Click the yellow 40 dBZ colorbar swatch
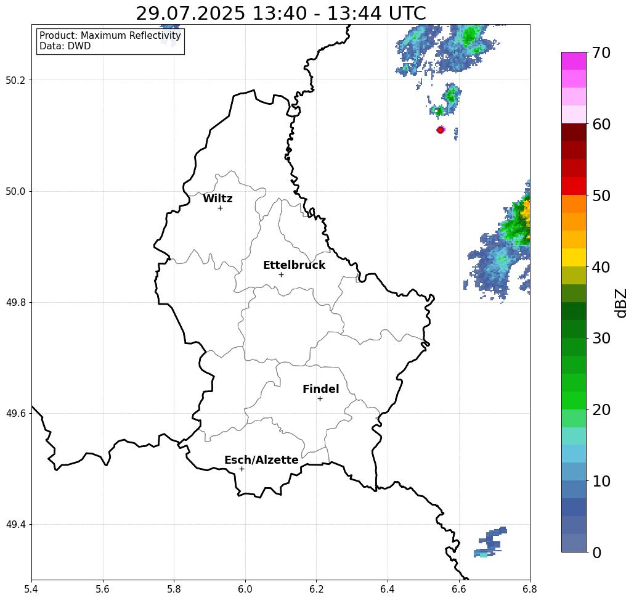Screen dimensions: 634x600 point(574,258)
